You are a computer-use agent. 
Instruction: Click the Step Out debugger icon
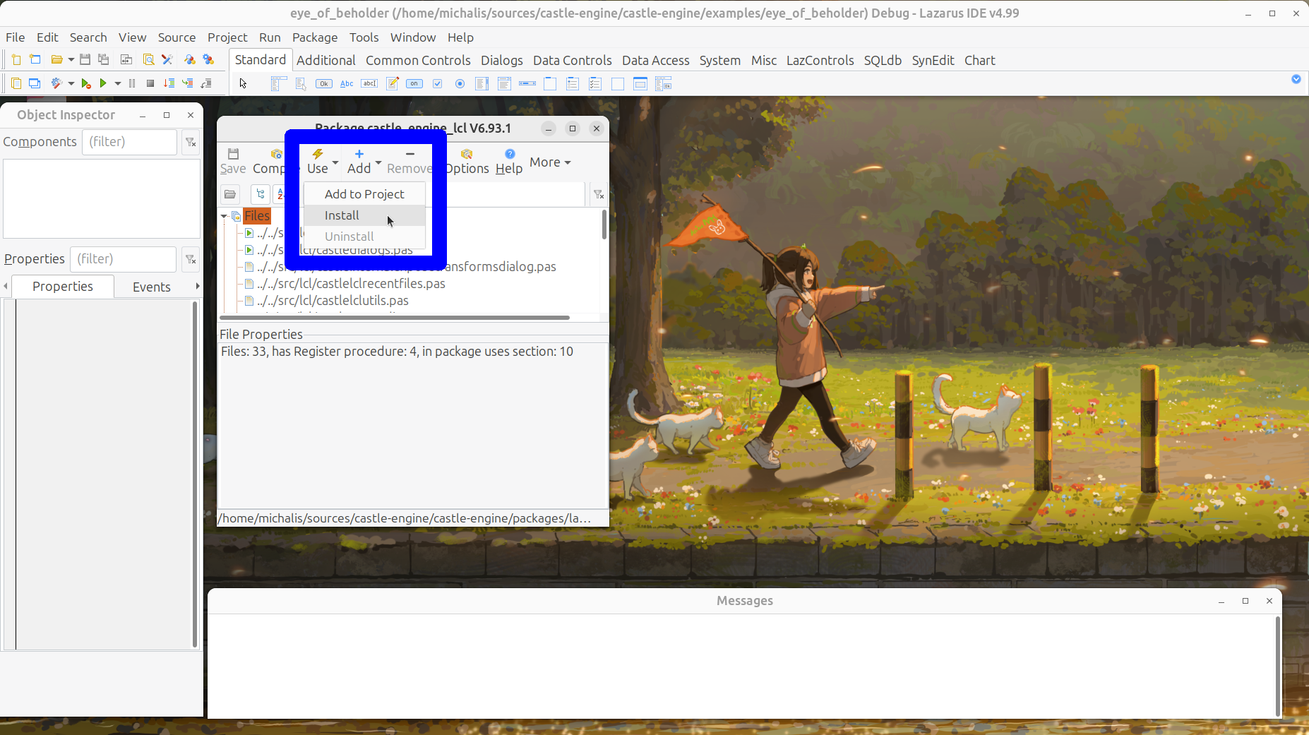[x=206, y=83]
